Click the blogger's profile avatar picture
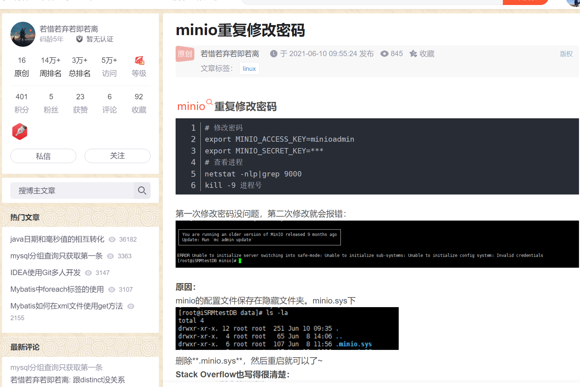 coord(22,34)
